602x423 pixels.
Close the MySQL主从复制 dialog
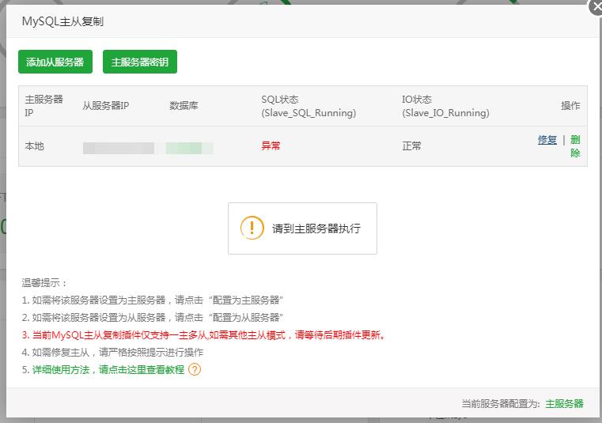coord(596,8)
